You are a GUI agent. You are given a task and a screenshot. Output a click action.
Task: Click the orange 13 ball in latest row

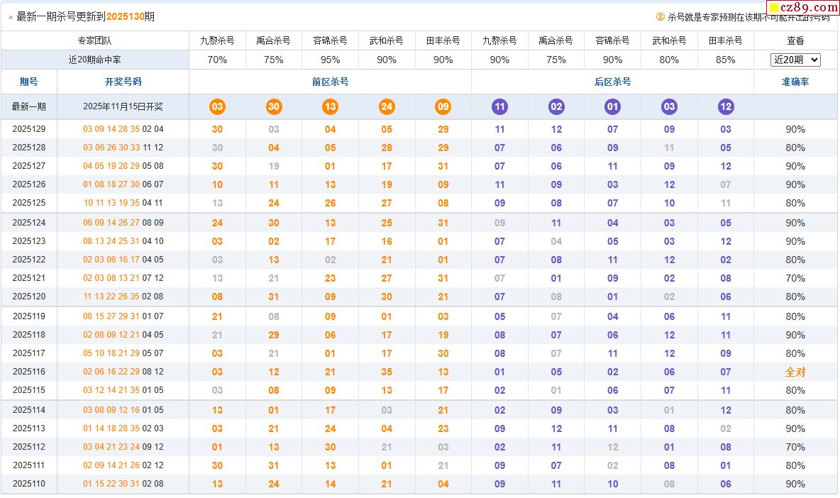[330, 107]
